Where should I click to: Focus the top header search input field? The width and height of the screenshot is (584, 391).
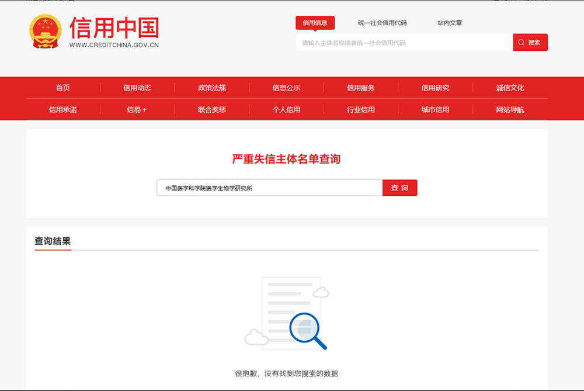tap(404, 43)
